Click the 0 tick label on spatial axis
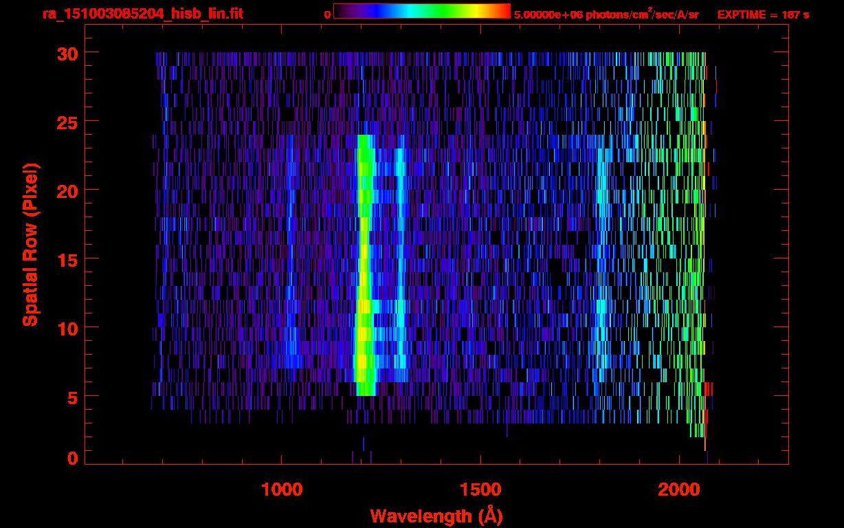The height and width of the screenshot is (528, 844). pyautogui.click(x=71, y=459)
